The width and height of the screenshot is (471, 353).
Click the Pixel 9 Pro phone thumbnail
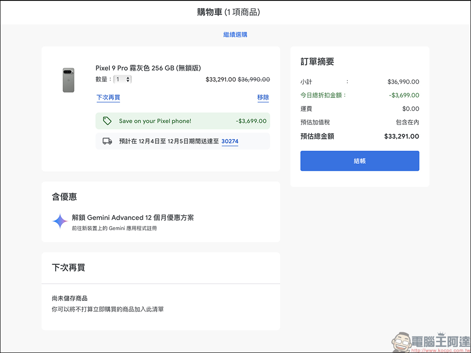[68, 80]
